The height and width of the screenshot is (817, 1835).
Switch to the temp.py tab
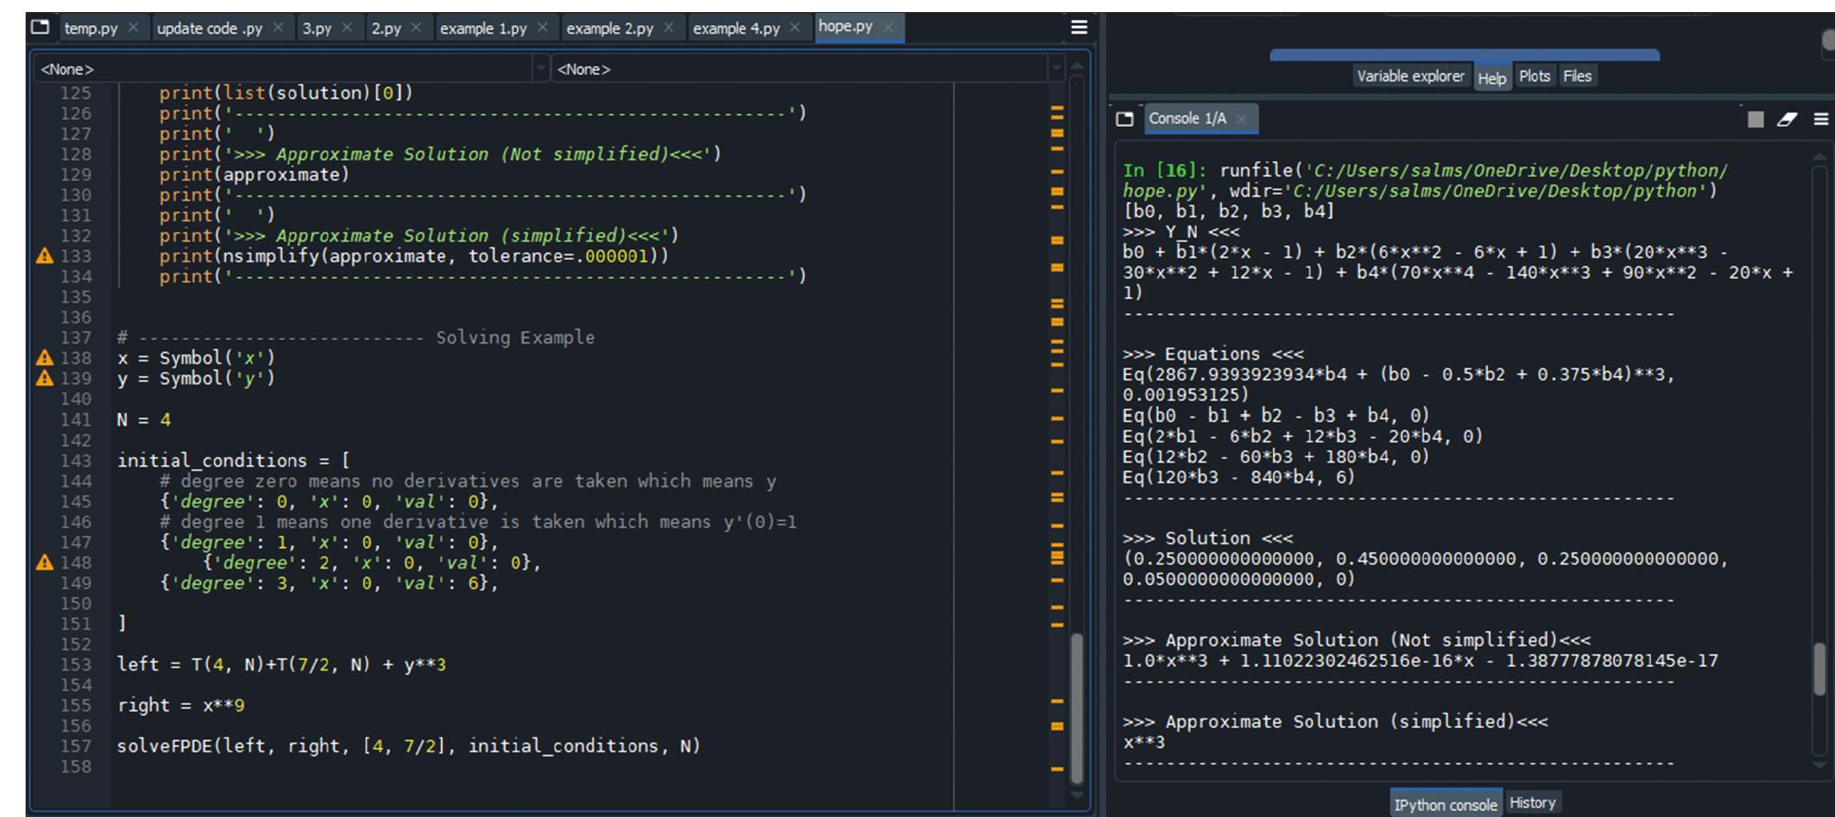coord(91,28)
